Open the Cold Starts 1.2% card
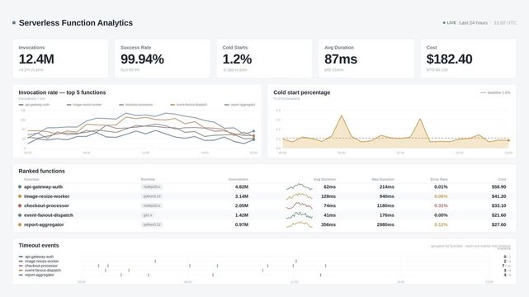 pyautogui.click(x=264, y=59)
